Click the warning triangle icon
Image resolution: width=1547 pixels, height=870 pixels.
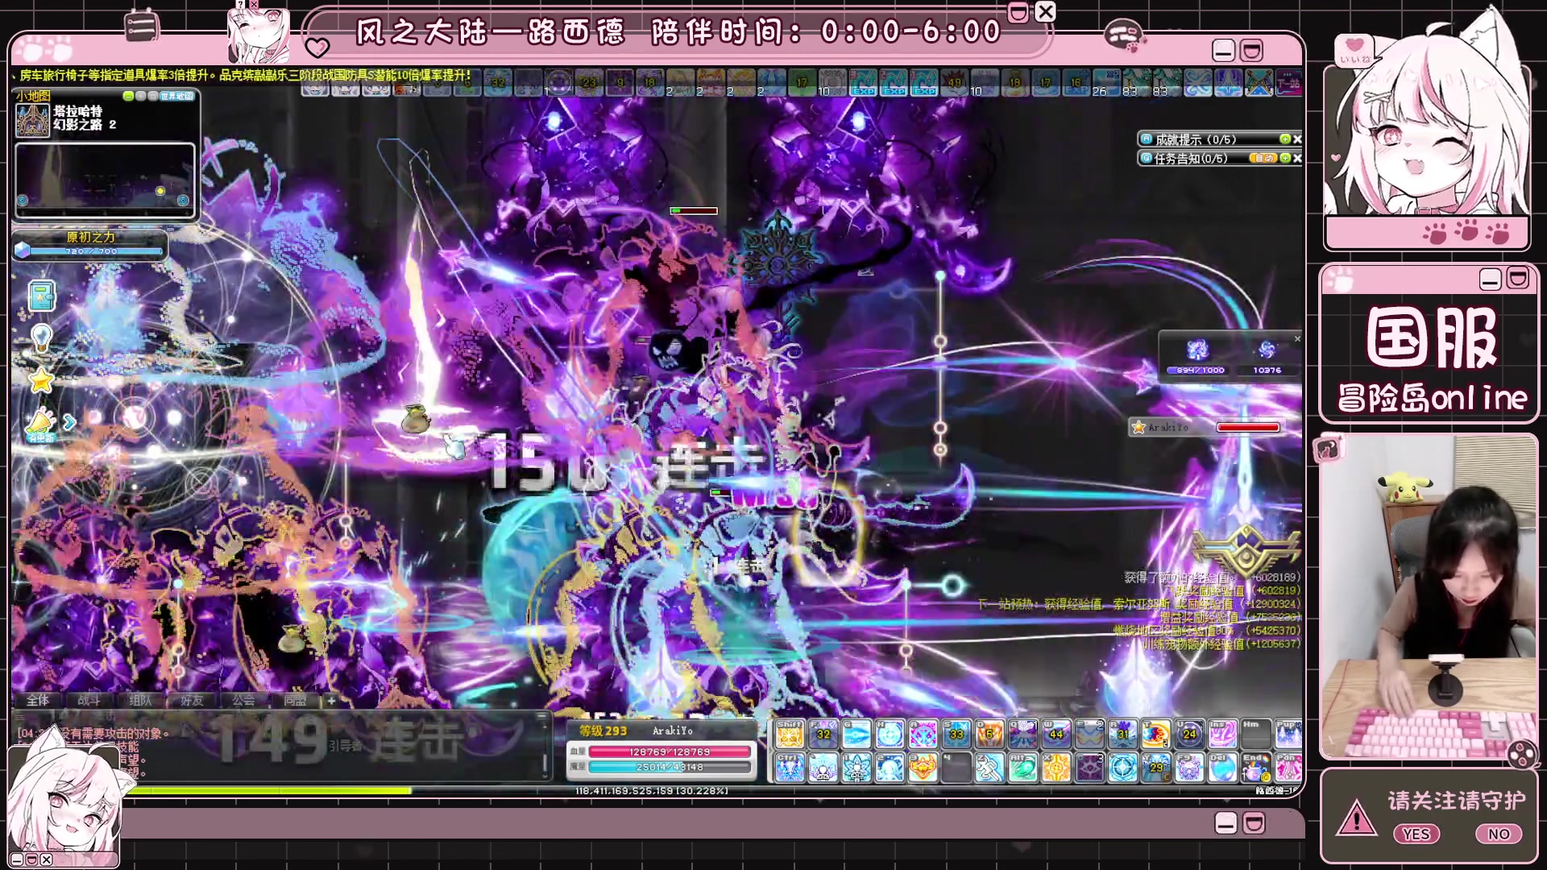[1357, 818]
